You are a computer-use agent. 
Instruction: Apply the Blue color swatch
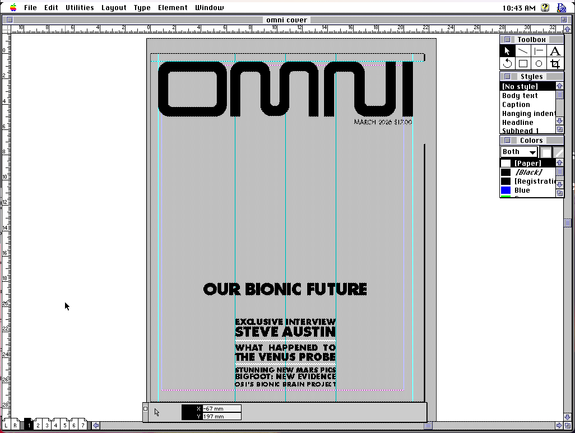pyautogui.click(x=521, y=190)
